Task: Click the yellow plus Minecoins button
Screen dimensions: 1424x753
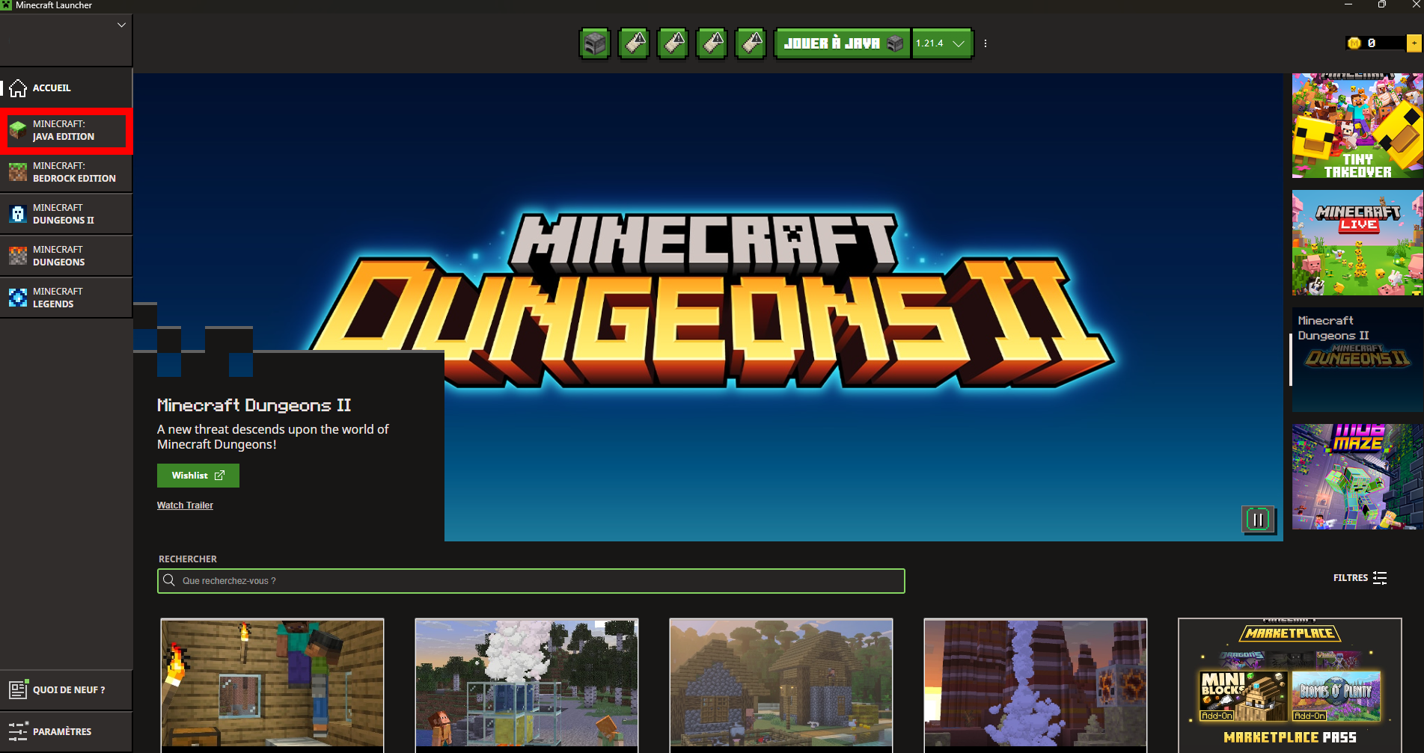Action: (x=1414, y=43)
